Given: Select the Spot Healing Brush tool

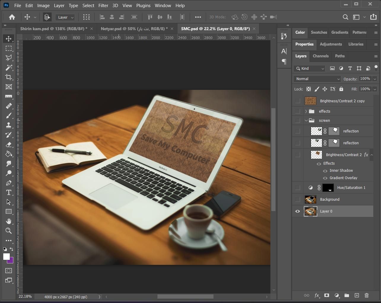Looking at the screenshot, I should pyautogui.click(x=9, y=106).
